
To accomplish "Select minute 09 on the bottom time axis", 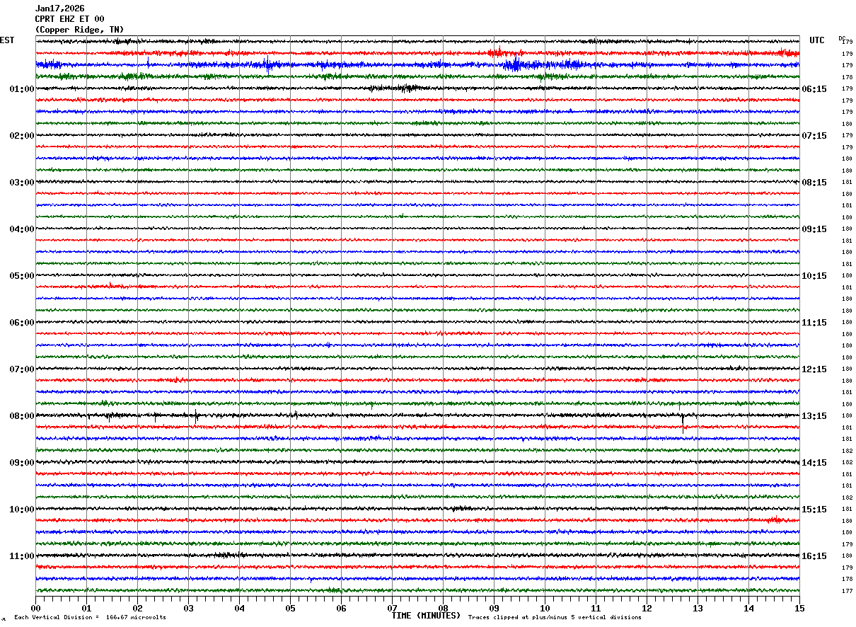I will [494, 608].
